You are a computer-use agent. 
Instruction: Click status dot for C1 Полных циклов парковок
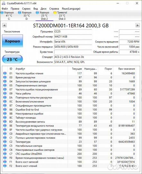pos(5,138)
